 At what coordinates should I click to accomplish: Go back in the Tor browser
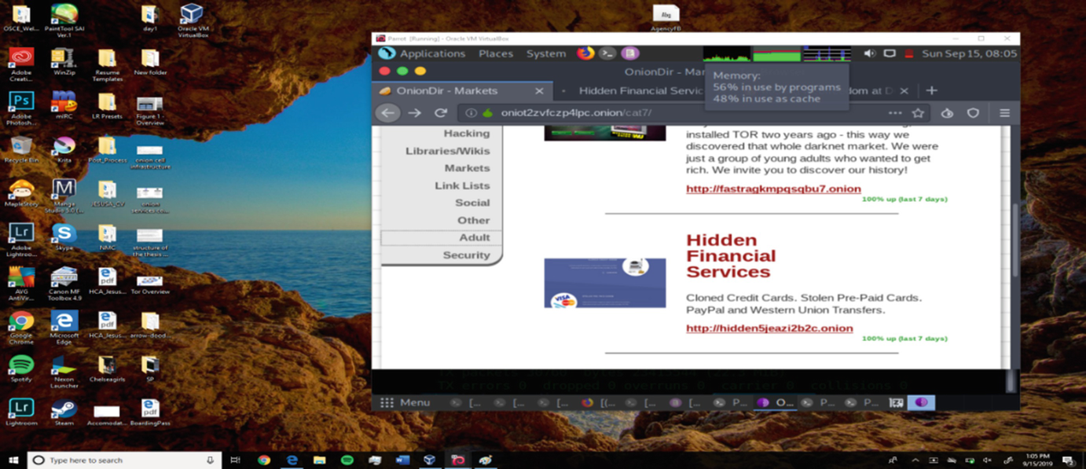coord(387,113)
